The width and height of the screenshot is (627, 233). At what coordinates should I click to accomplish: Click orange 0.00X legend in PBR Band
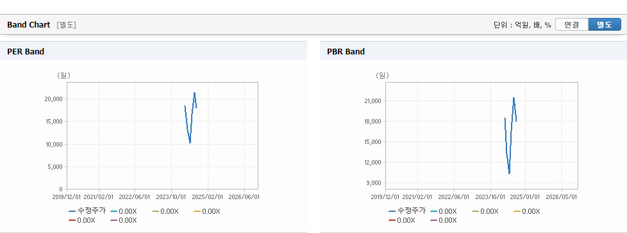(526, 211)
